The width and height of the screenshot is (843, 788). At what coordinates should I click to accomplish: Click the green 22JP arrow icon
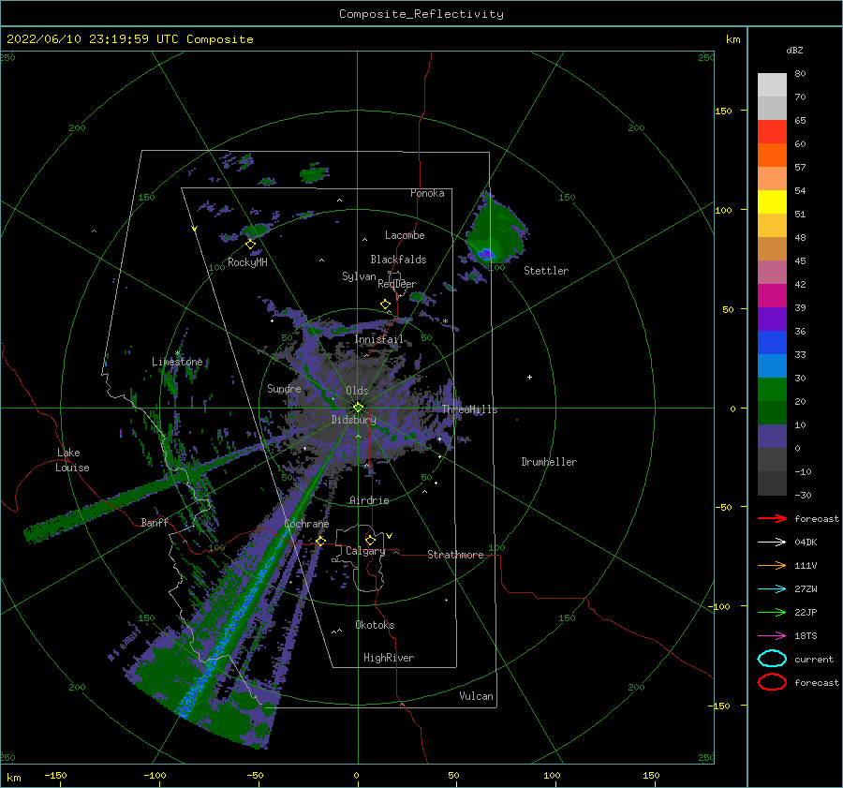pyautogui.click(x=772, y=612)
